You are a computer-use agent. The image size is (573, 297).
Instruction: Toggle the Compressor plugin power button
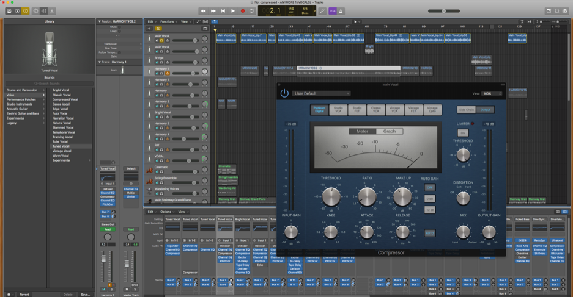[x=284, y=93]
